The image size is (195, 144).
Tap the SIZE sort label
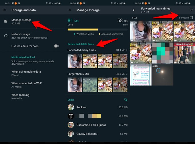point(134,18)
